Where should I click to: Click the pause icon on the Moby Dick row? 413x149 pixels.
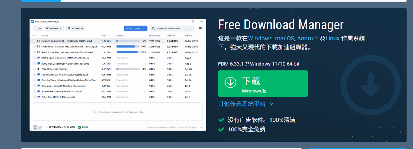39,47
